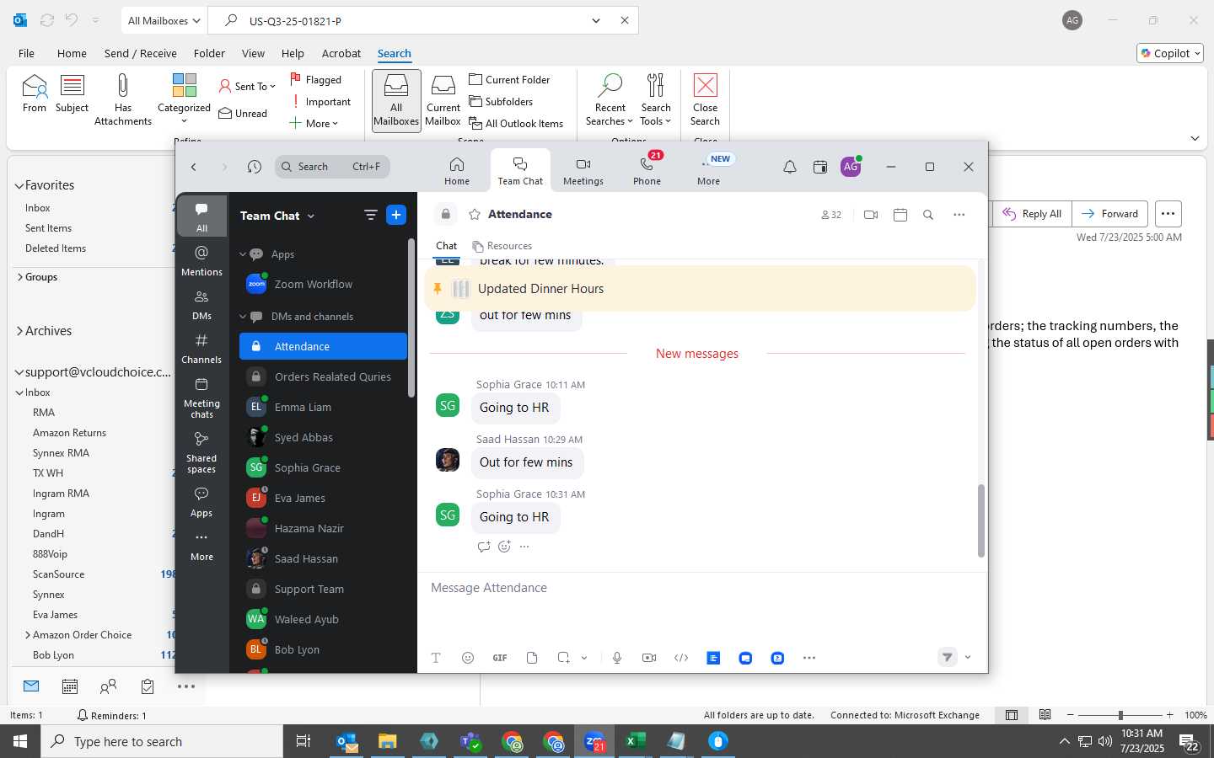
Task: Click the Zoom chat search field
Action: point(332,167)
